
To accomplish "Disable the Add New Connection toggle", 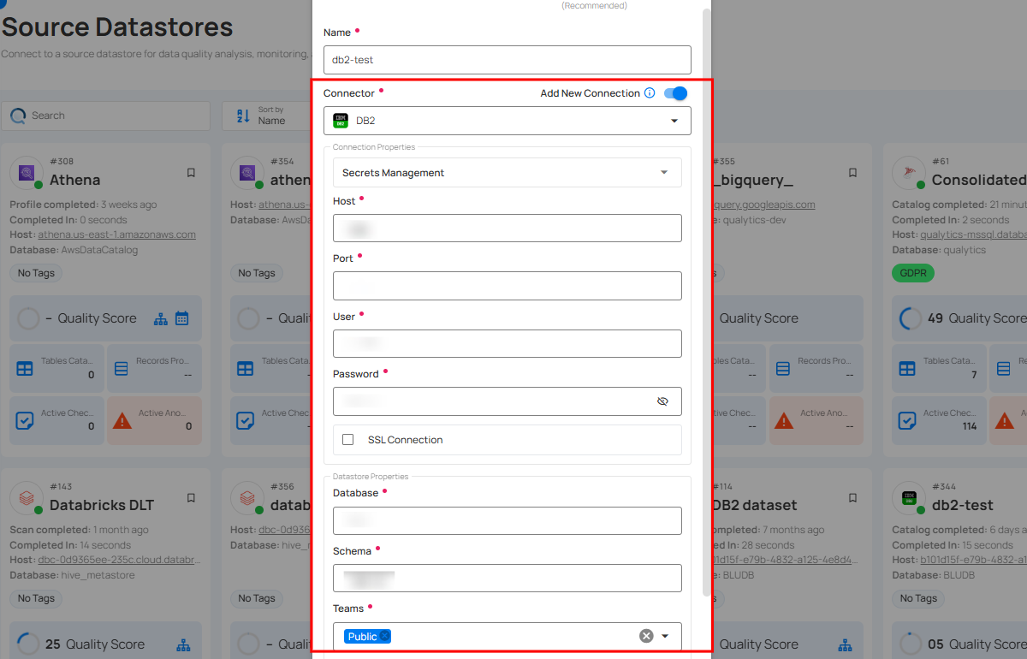I will [x=675, y=93].
